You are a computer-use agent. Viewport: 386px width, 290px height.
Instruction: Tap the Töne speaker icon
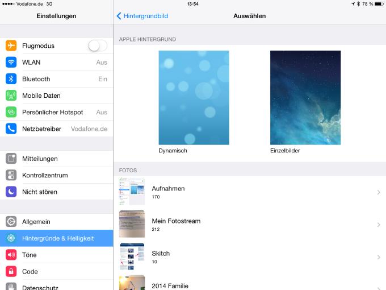(11, 255)
